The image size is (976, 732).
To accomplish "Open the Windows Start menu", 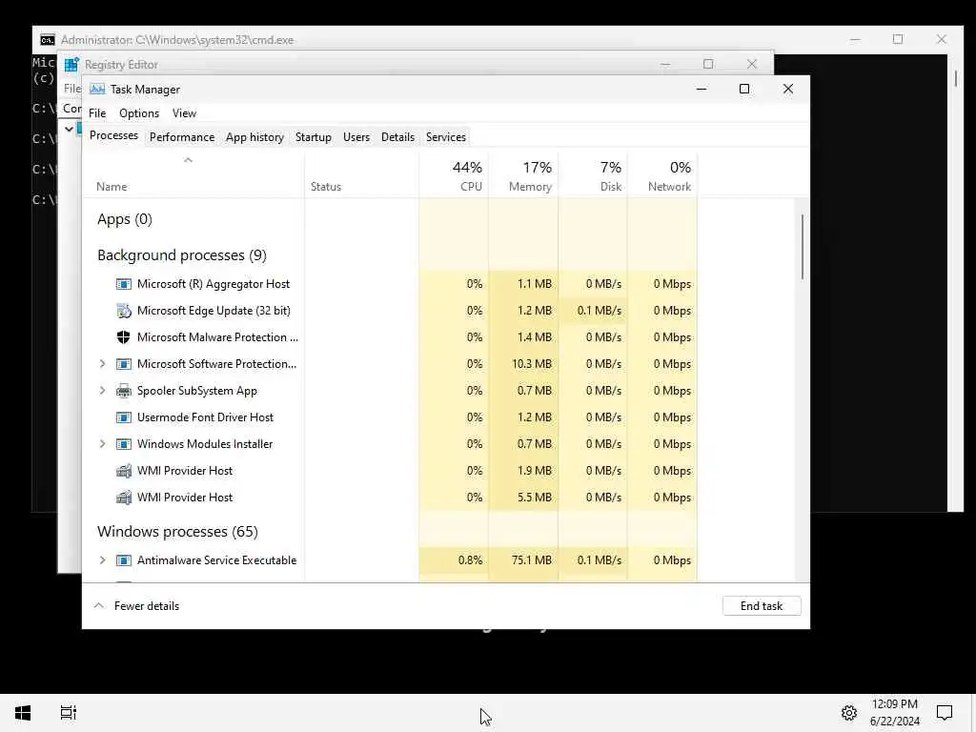I will coord(23,713).
